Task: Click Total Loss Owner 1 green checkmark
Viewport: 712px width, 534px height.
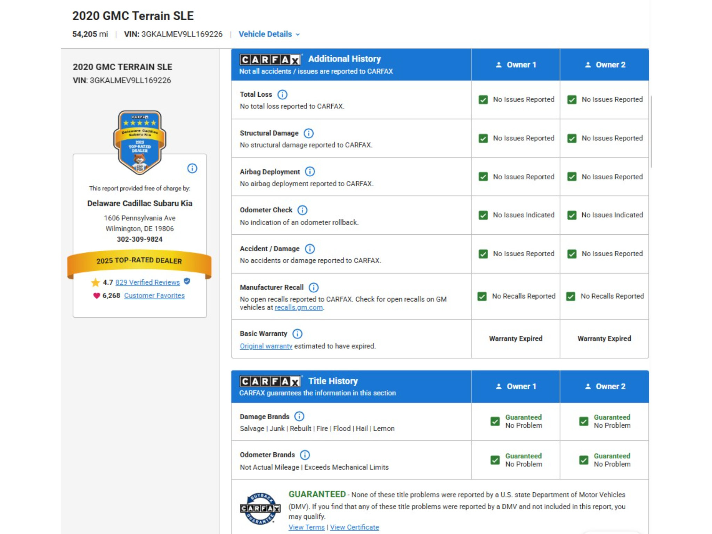Action: [x=483, y=100]
